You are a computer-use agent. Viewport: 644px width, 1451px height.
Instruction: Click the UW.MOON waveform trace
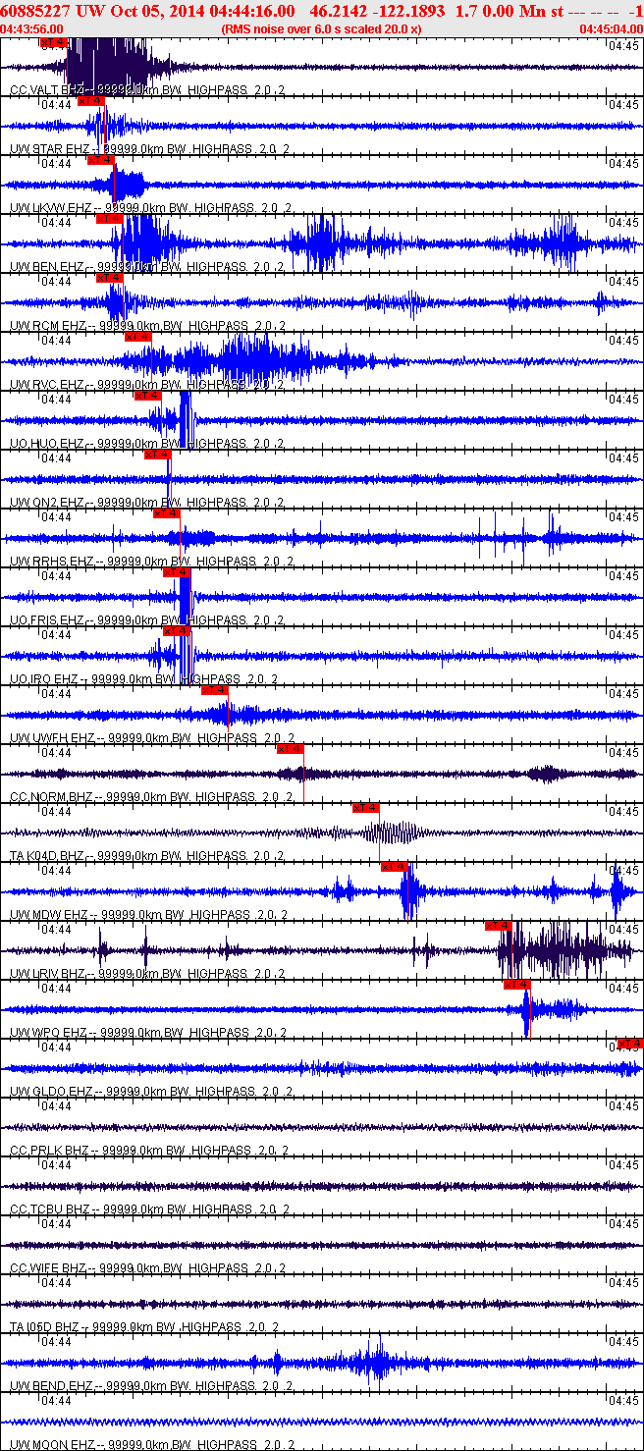click(322, 1422)
